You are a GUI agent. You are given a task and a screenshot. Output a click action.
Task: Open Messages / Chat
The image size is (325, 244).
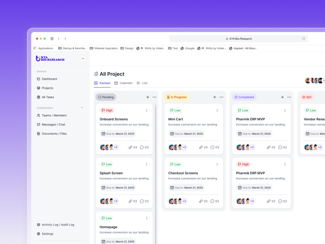coord(51,125)
